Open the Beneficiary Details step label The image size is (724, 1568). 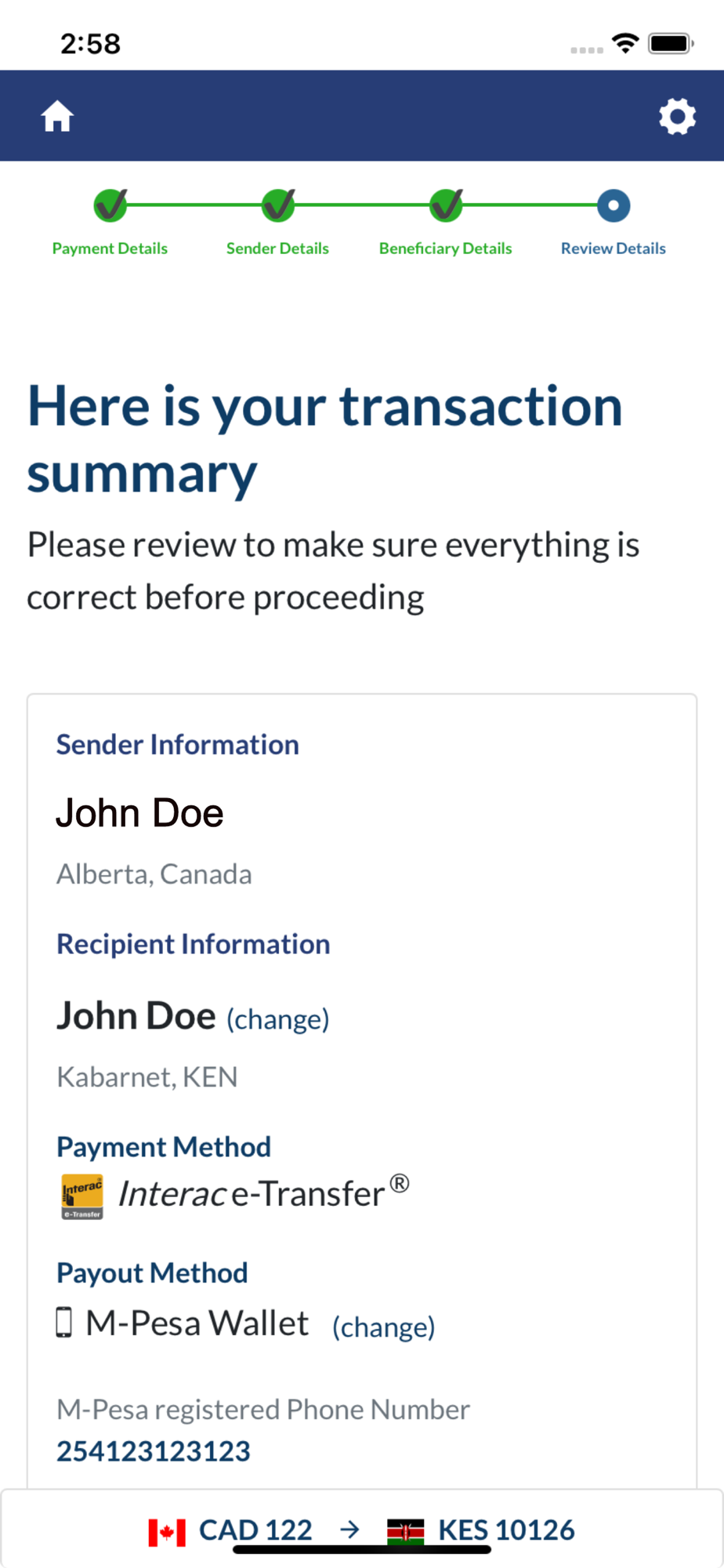click(x=445, y=249)
